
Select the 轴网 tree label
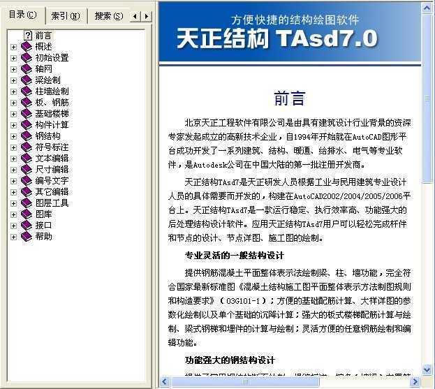tap(43, 69)
